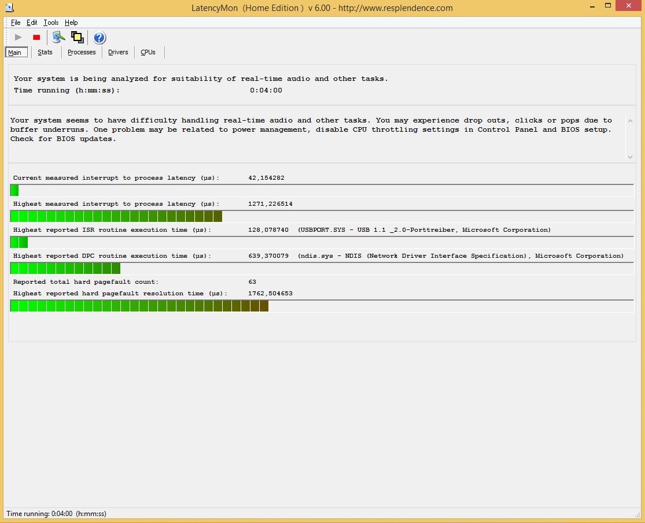Click 'Reported total hard pagefault count' label

[86, 282]
